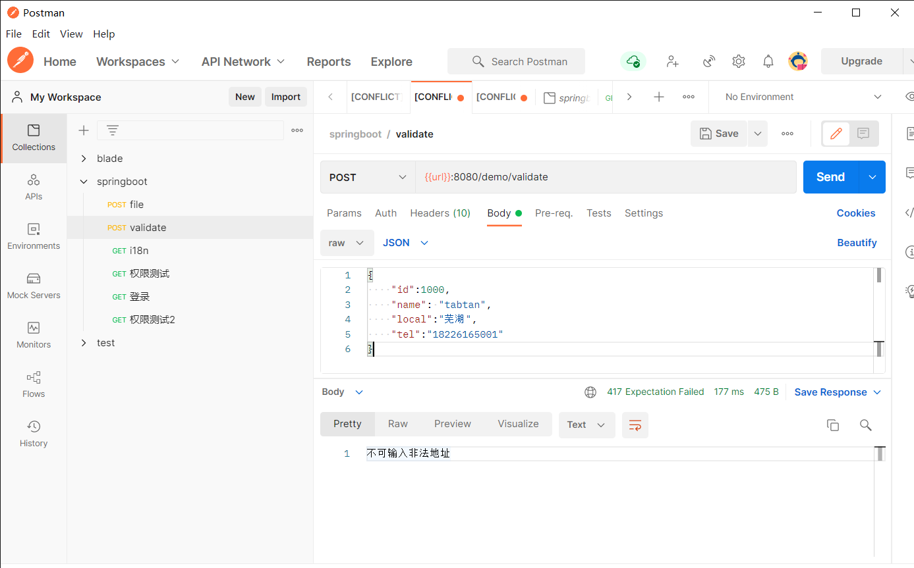Screen dimensions: 914x568
Task: Open the Edit menu
Action: [x=41, y=34]
